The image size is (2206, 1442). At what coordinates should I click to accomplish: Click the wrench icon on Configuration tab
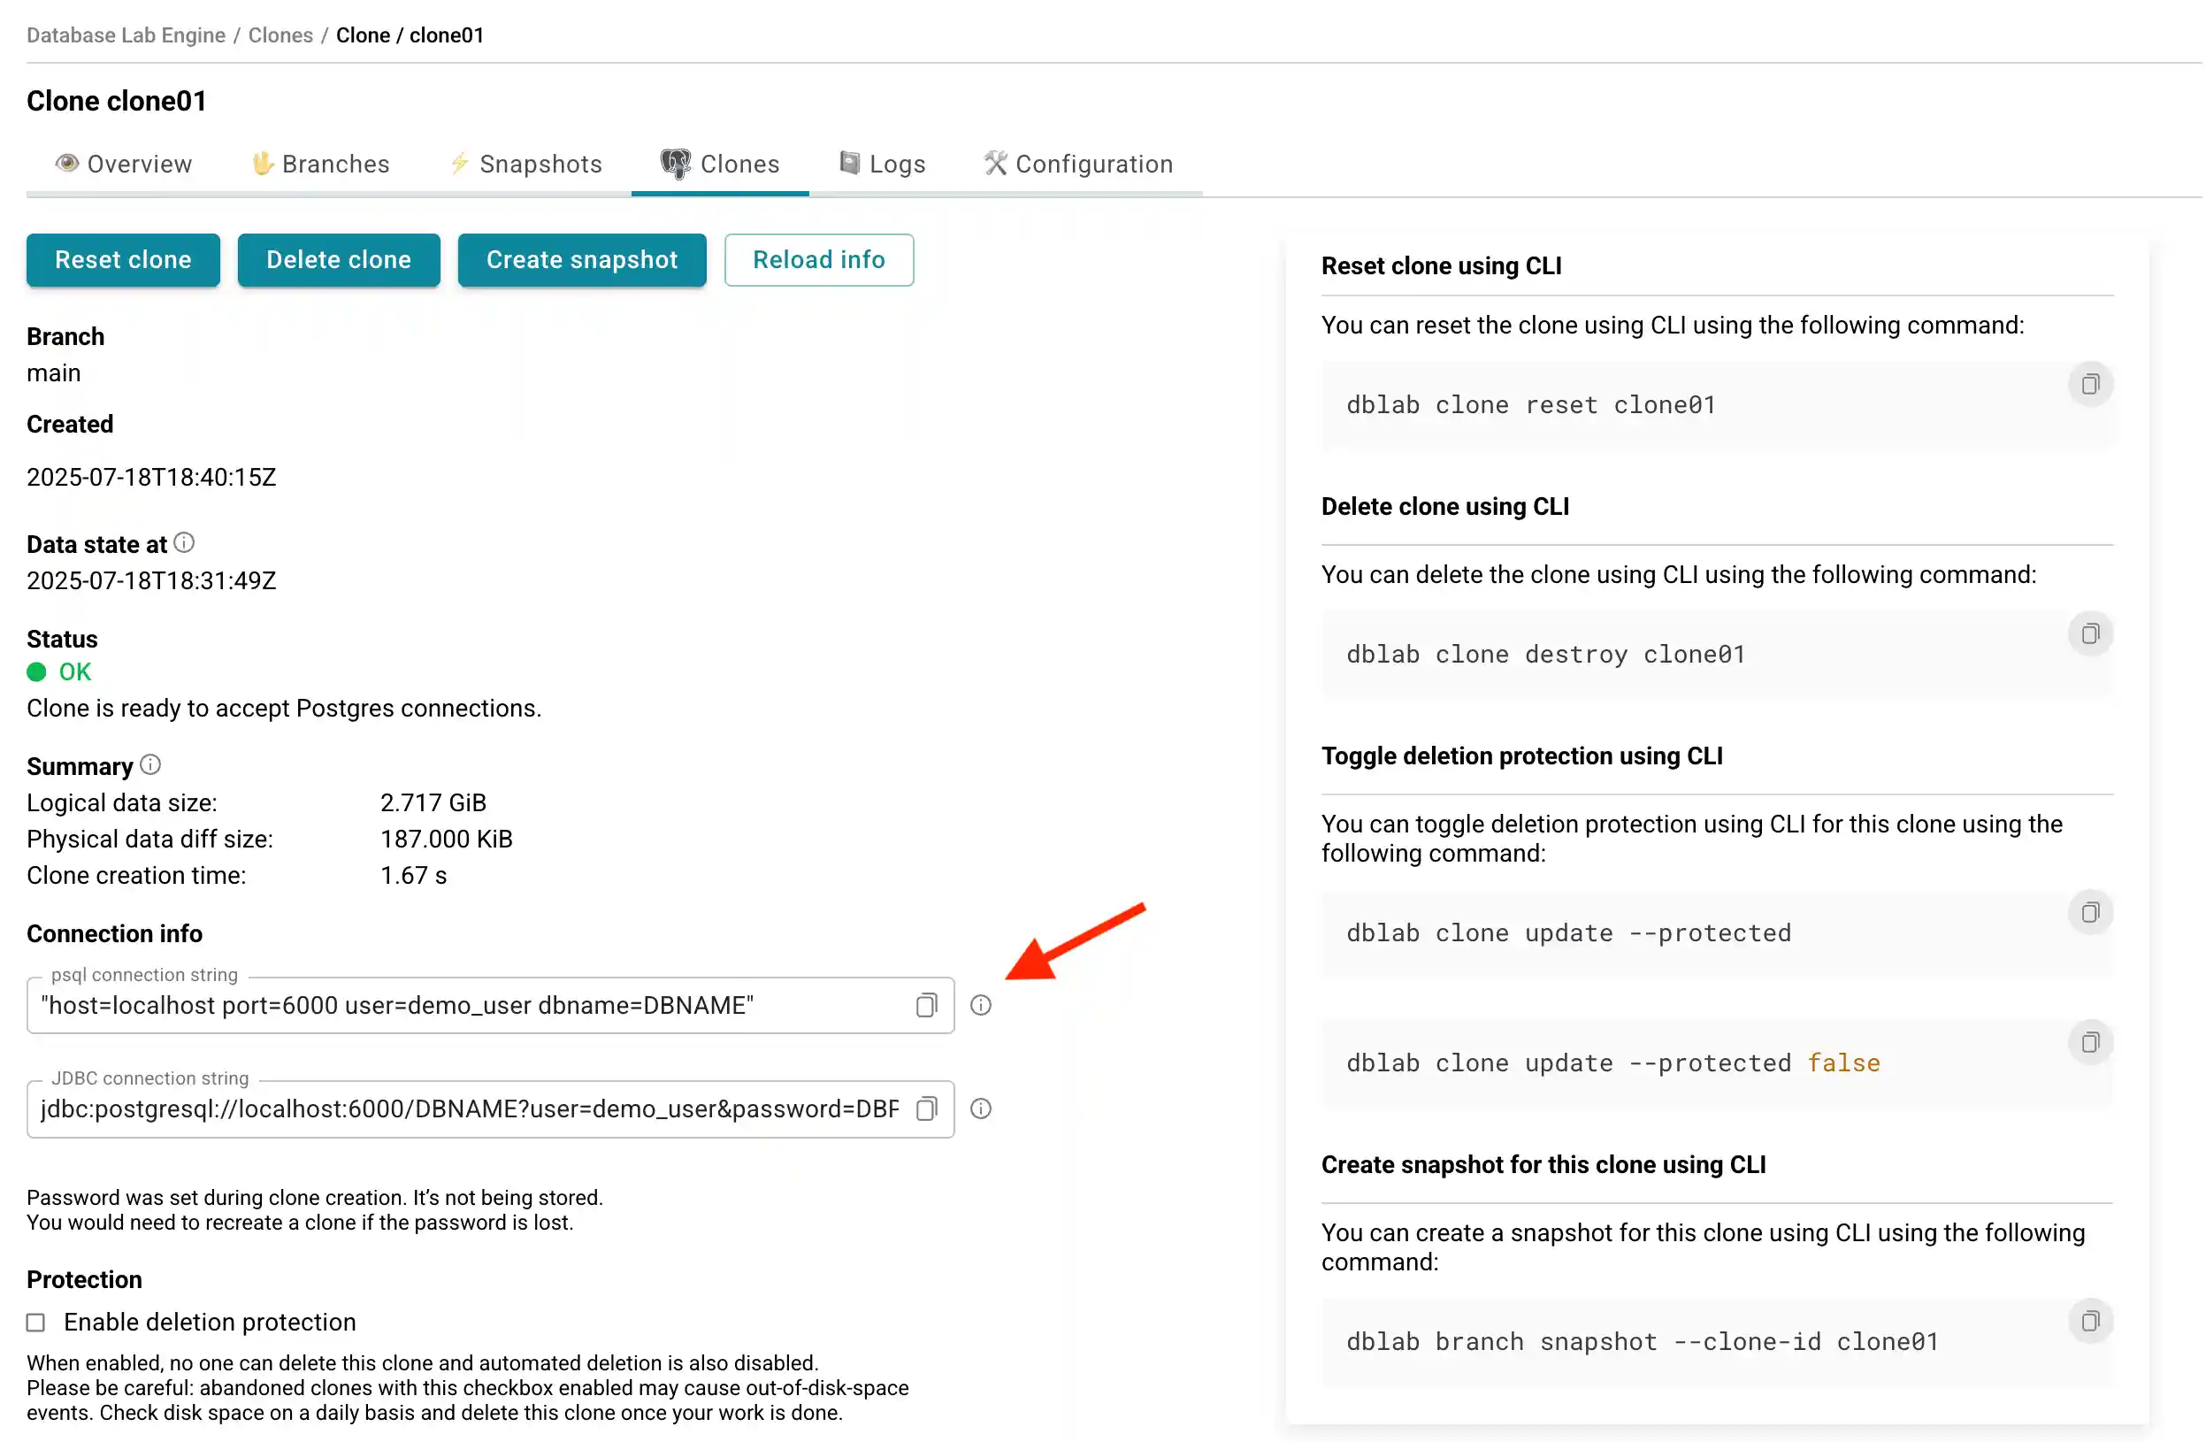994,163
